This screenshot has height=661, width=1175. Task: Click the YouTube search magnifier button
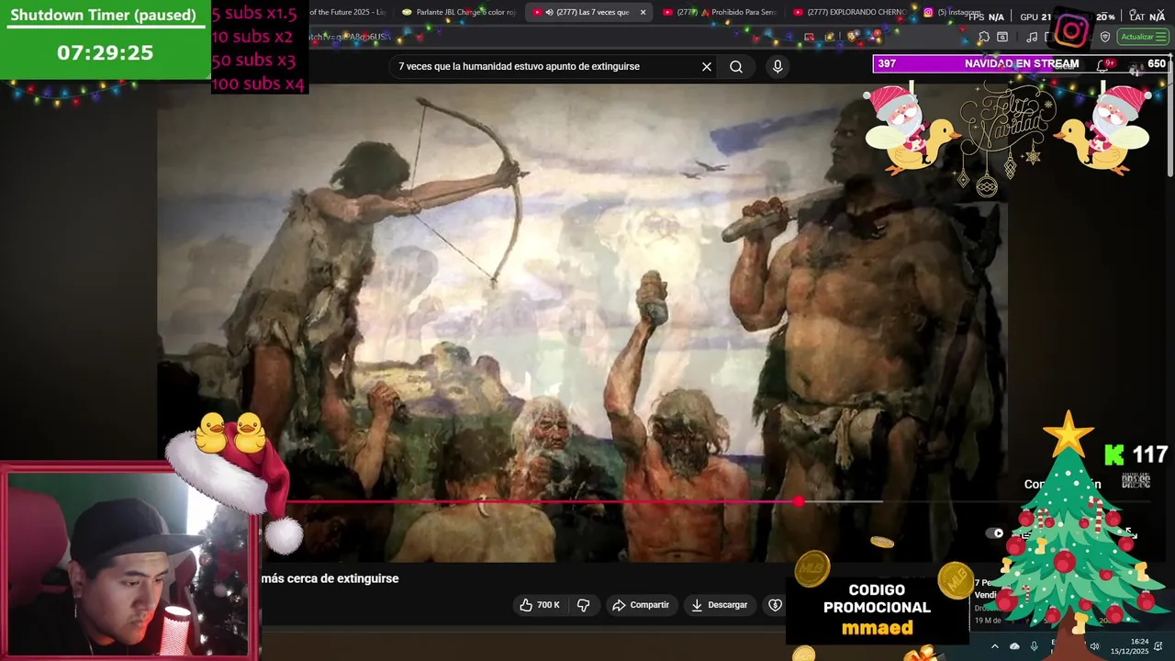[x=736, y=66]
